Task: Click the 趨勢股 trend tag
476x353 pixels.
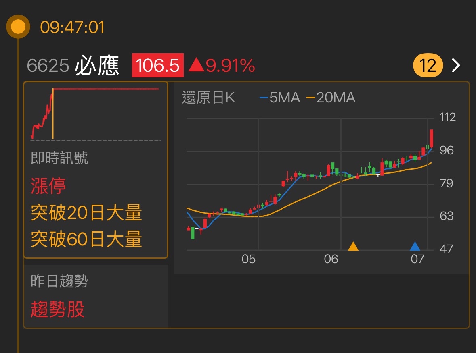Action: tap(58, 309)
